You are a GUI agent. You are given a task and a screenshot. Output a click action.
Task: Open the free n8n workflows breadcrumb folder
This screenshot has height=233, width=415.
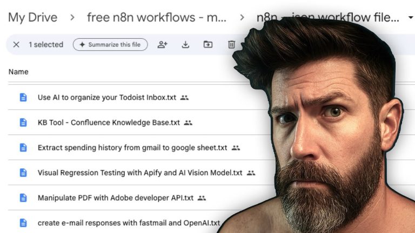point(157,17)
